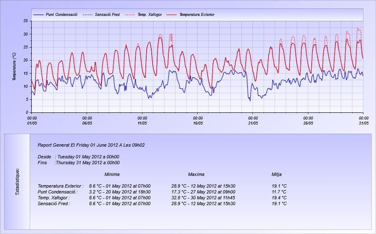Click the Mitja column header
Viewport: 376px width, 234px height.
[x=276, y=174]
